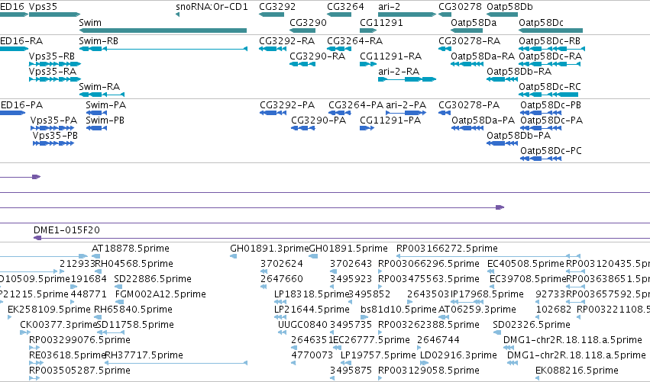Image resolution: width=650 pixels, height=382 pixels.
Task: Click the EC40508.5prime EST label
Action: (x=526, y=264)
